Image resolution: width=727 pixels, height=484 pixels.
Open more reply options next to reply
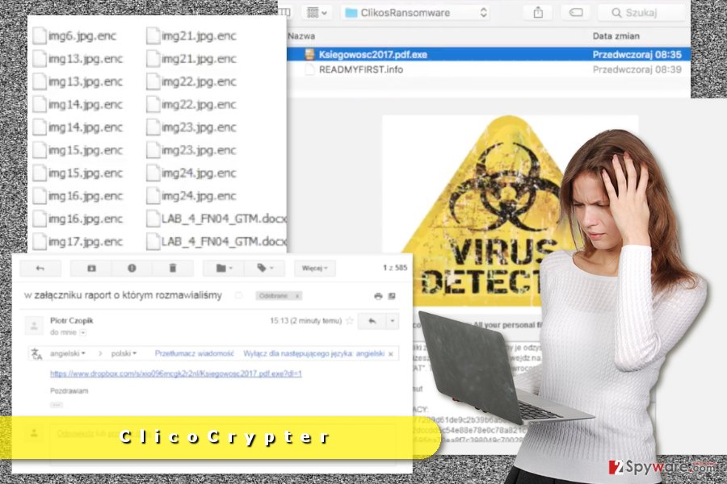click(x=393, y=321)
